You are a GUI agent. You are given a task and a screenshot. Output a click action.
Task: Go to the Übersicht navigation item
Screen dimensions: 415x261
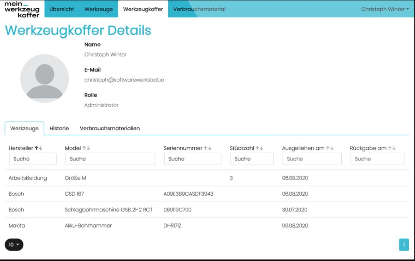62,9
